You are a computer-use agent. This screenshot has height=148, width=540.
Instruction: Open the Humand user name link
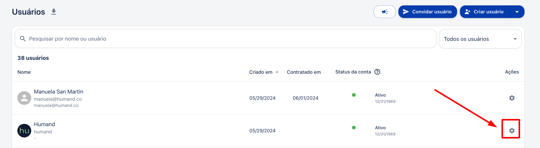click(x=44, y=124)
